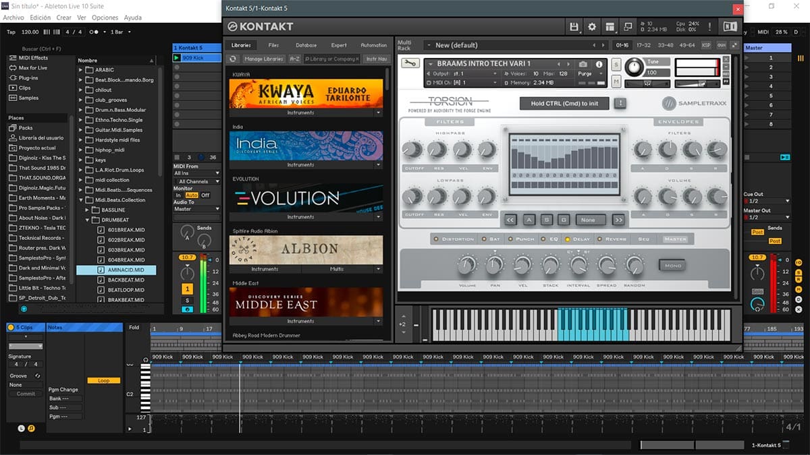Click Kontakt minimized view icon

point(628,26)
